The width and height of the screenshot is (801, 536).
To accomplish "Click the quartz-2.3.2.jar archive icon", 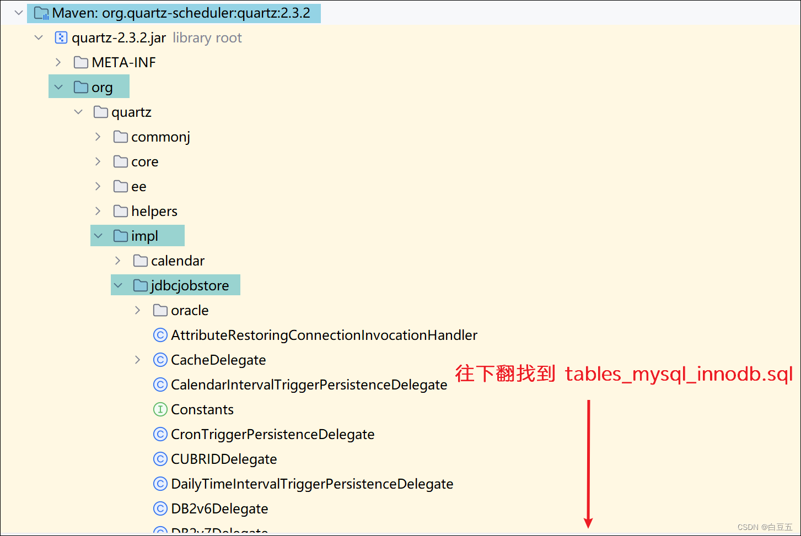I will pyautogui.click(x=61, y=37).
